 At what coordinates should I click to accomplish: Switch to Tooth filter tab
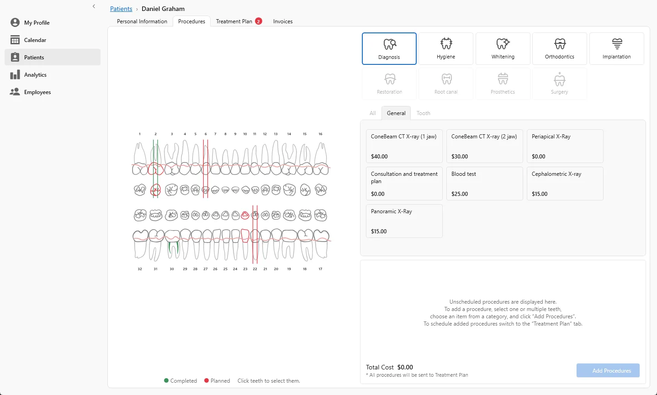tap(424, 113)
